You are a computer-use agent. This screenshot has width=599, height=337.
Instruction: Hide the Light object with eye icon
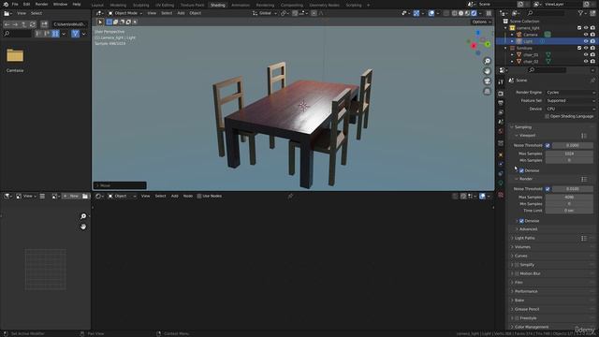coord(586,41)
